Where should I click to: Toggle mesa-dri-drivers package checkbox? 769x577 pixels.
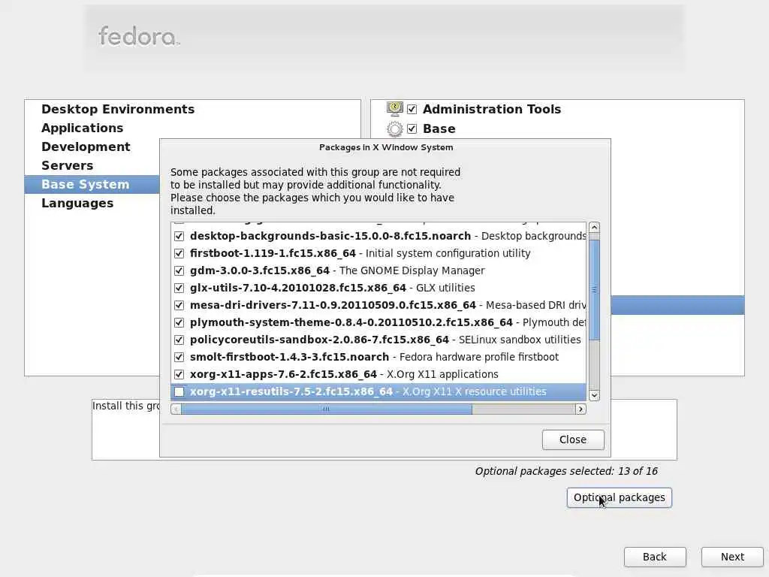(x=179, y=305)
